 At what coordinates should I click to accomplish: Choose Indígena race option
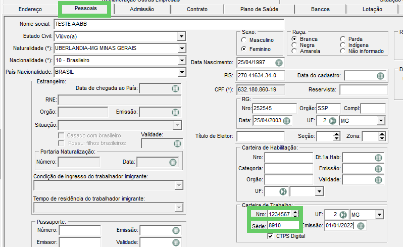[x=342, y=45]
